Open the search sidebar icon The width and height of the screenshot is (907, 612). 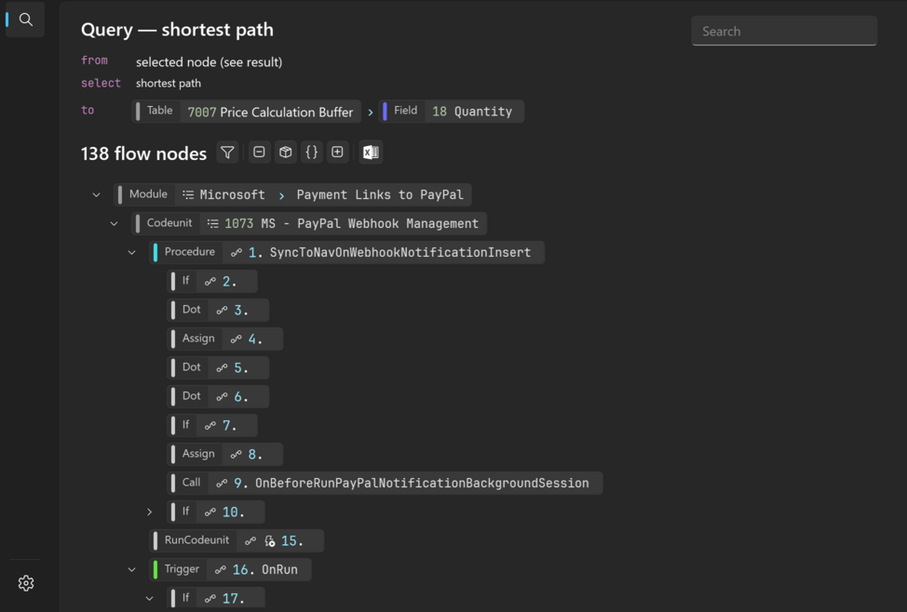[x=25, y=20]
